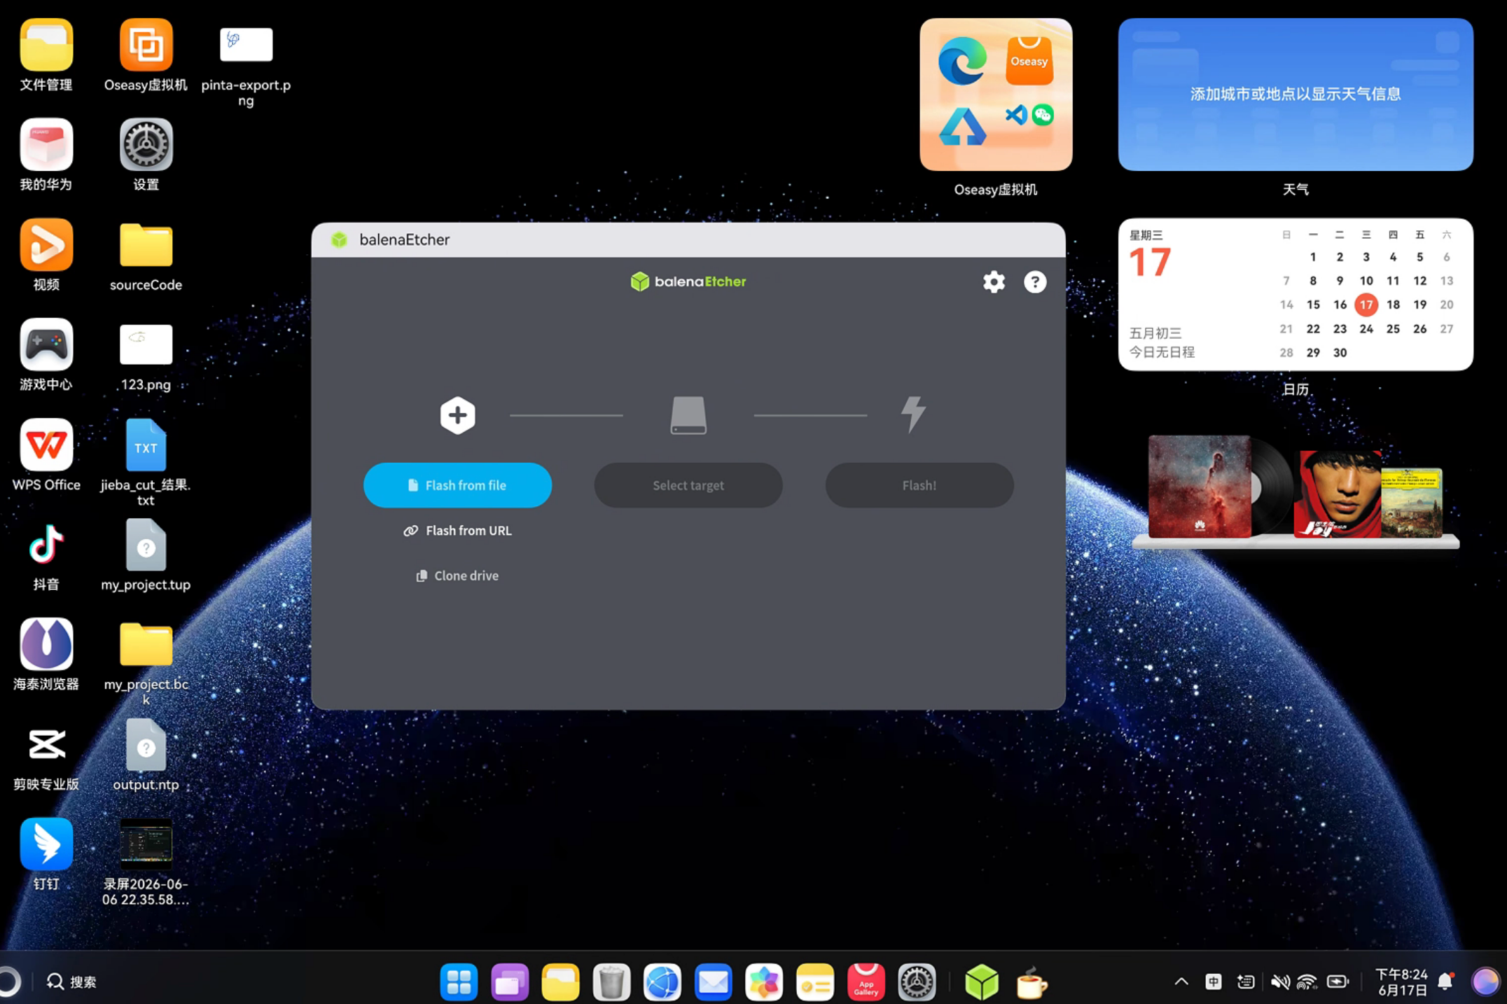1507x1004 pixels.
Task: Click red-nebula album cover in music widget
Action: point(1200,487)
